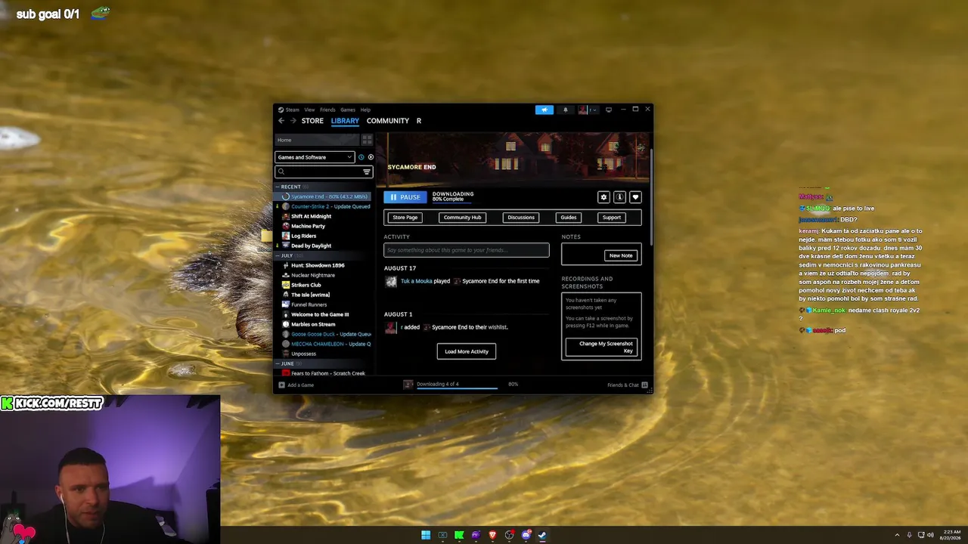Open Brave browser from the taskbar
Screen dimensions: 968x544
[492, 536]
